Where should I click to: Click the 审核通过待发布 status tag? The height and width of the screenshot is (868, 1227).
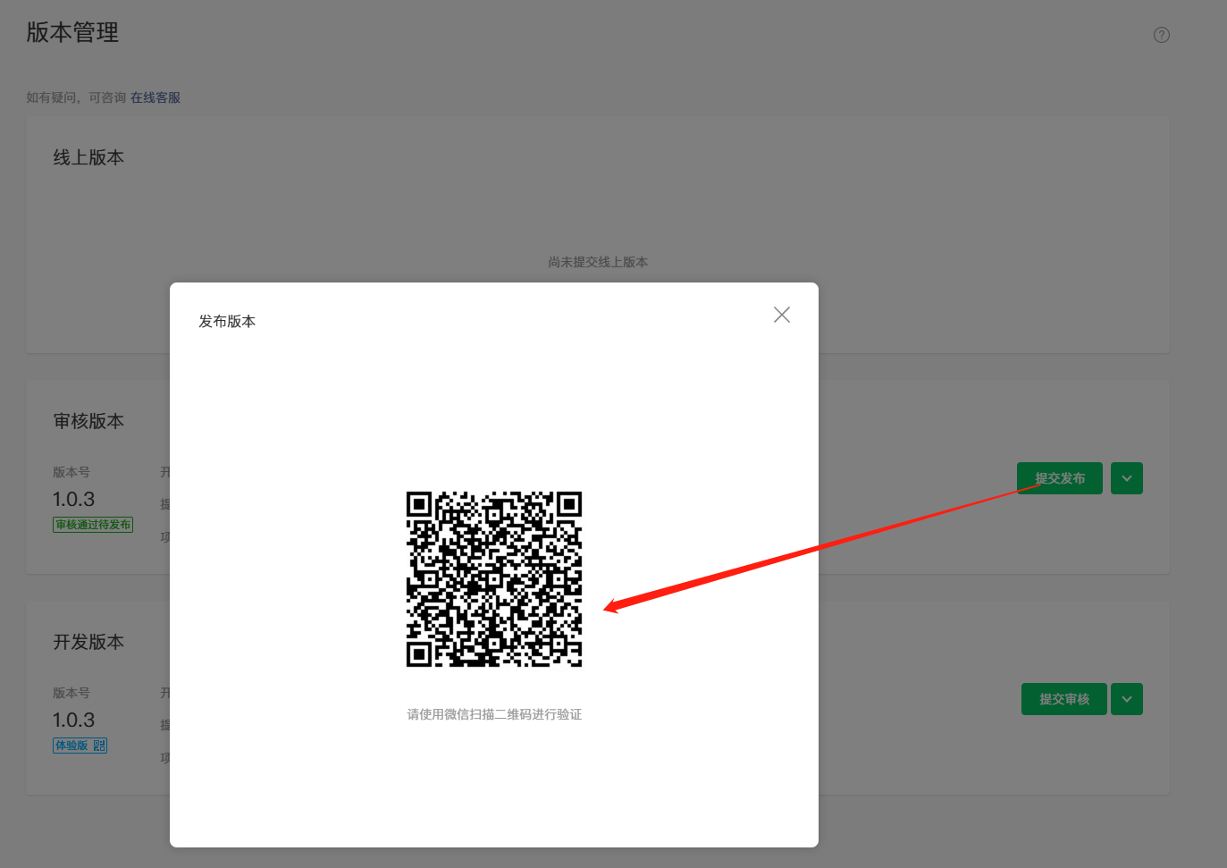[x=93, y=525]
